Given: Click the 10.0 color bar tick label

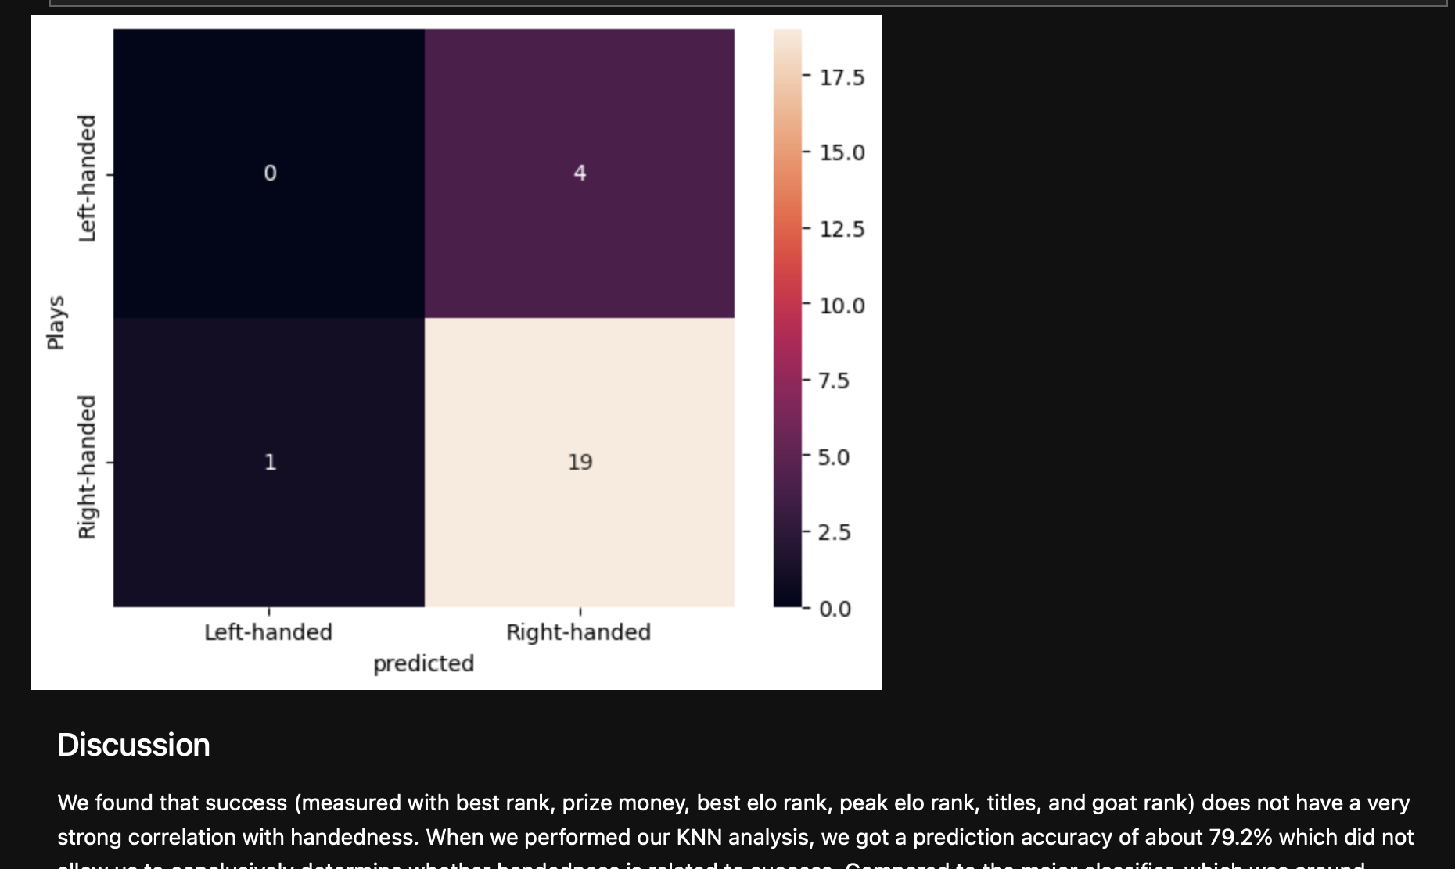Looking at the screenshot, I should coord(842,306).
